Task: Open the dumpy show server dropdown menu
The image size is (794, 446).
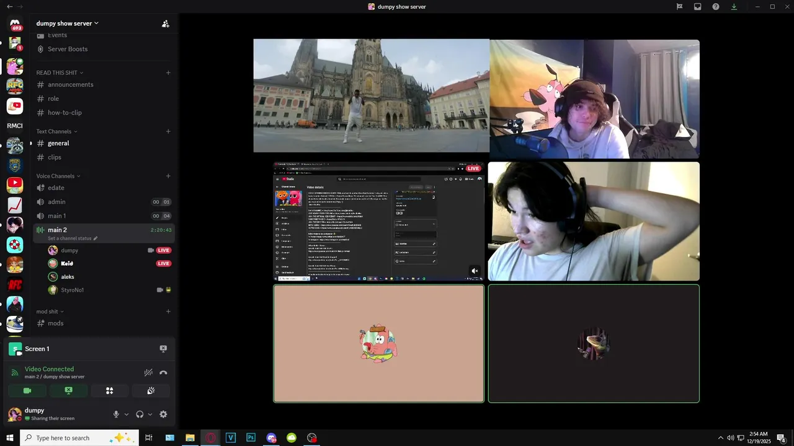Action: click(68, 24)
